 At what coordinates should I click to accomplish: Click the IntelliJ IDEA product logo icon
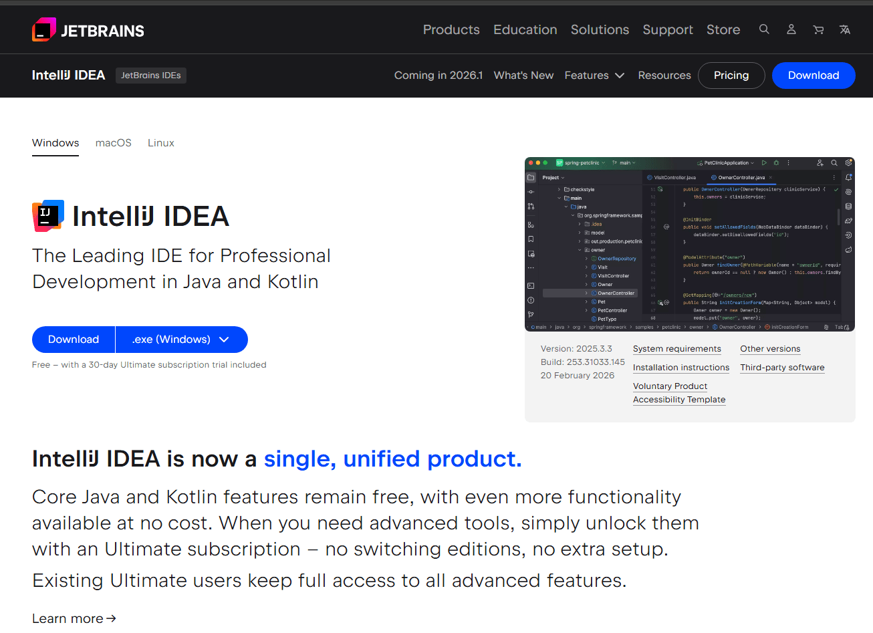click(48, 216)
